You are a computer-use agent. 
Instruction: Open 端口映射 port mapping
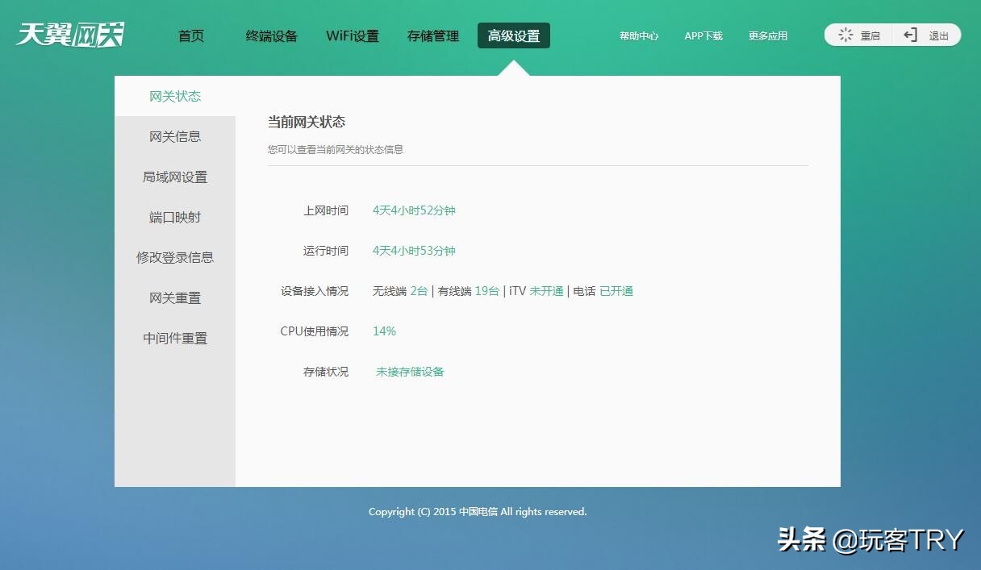pyautogui.click(x=174, y=216)
